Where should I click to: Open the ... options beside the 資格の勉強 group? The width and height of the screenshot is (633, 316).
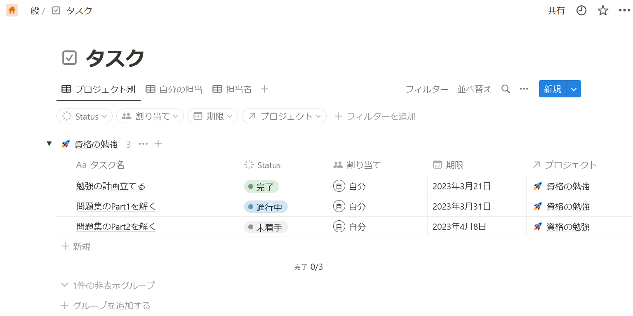click(x=143, y=144)
